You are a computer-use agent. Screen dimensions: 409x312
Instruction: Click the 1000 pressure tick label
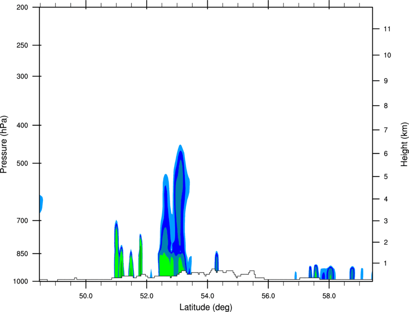(x=20, y=281)
